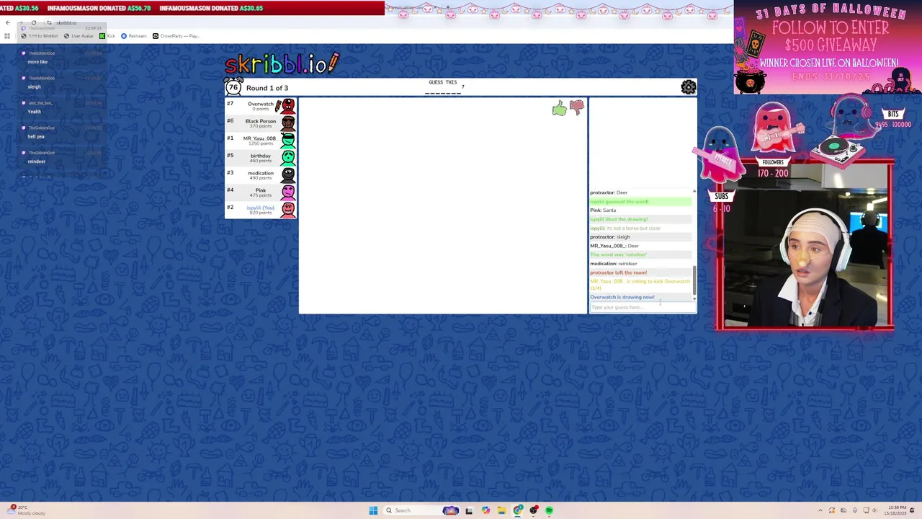This screenshot has height=519, width=922.
Task: Click chat message 'medication: reindeer'
Action: click(614, 264)
